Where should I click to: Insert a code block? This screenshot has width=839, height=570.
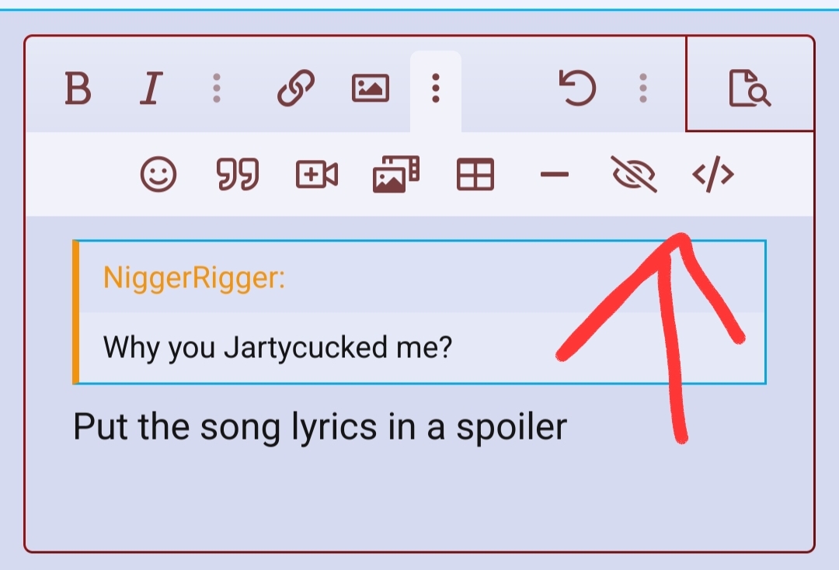point(712,174)
